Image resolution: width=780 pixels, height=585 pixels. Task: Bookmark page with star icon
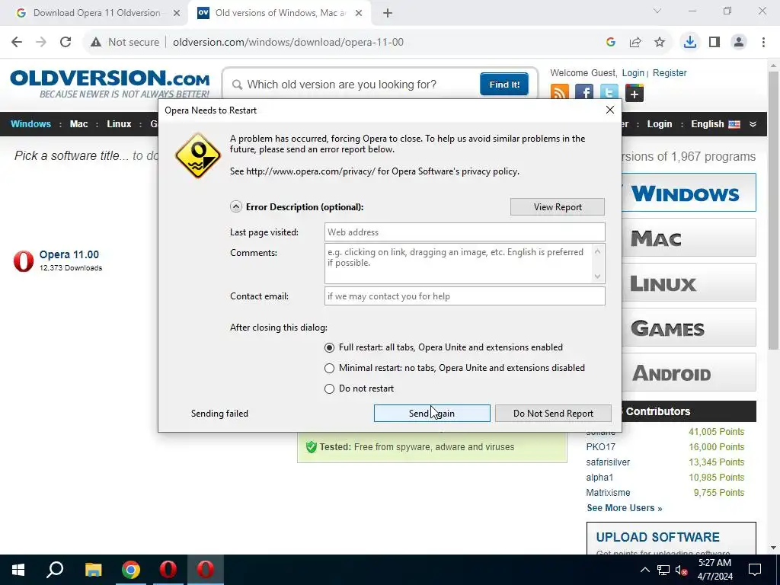(x=660, y=43)
